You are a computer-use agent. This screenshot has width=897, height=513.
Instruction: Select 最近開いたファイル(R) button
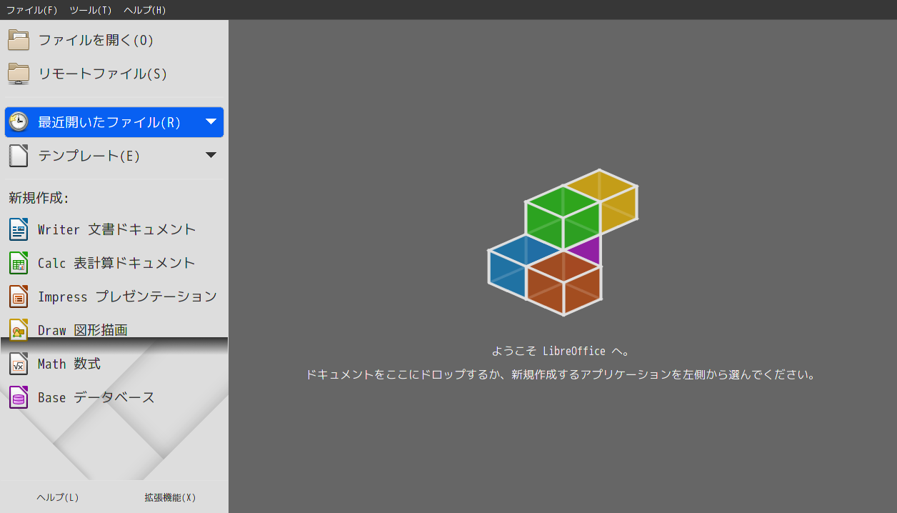[114, 122]
